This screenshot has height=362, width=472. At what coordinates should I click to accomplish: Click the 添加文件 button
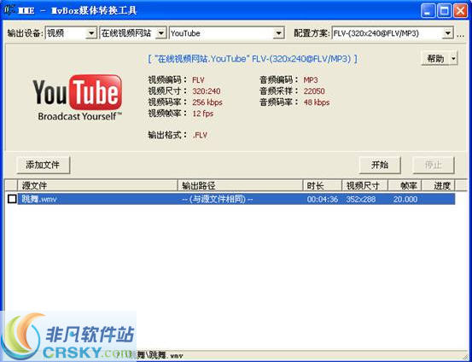pos(43,165)
